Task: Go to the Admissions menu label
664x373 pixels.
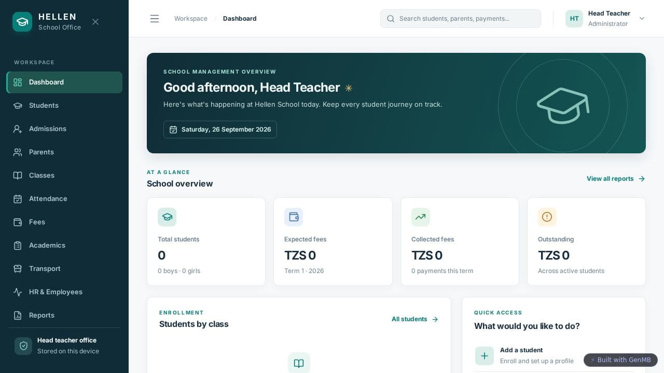Action: coord(48,129)
